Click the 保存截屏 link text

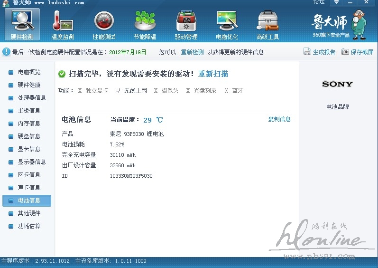[362, 52]
